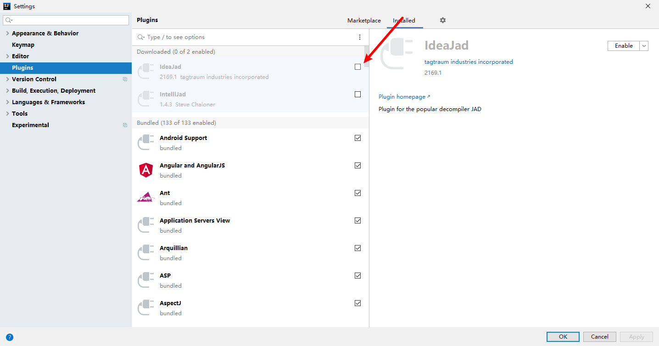Uncheck Application Servers View plugin
This screenshot has width=659, height=346.
point(357,221)
